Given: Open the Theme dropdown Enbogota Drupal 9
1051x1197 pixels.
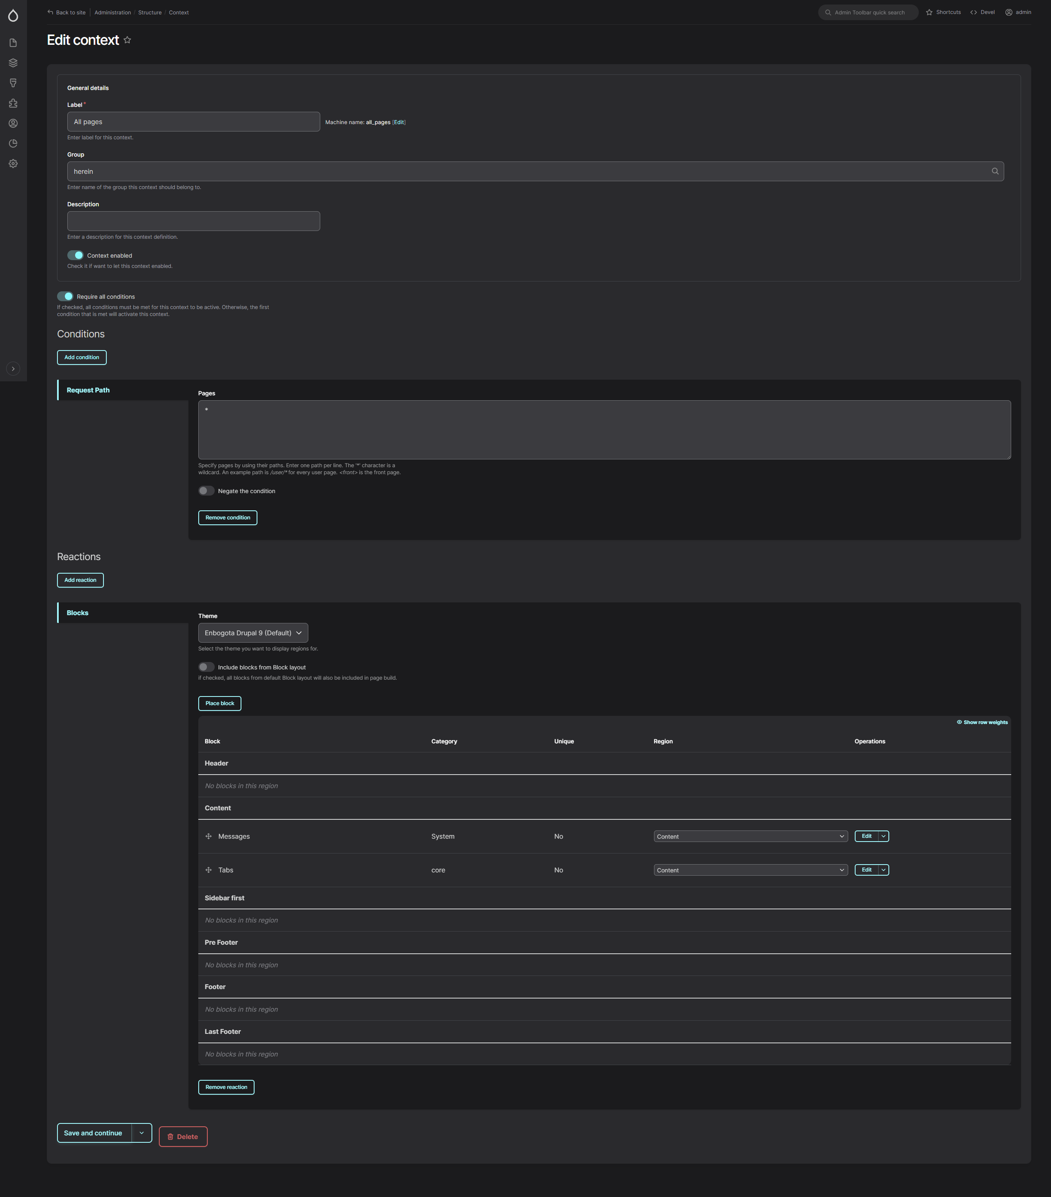Looking at the screenshot, I should pos(253,633).
